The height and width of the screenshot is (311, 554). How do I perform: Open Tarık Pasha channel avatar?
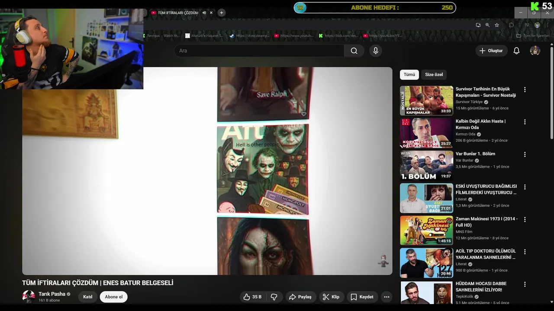click(29, 296)
